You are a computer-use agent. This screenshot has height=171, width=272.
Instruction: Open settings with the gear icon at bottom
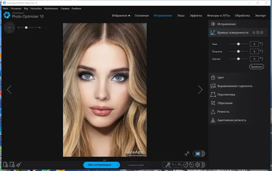(x=198, y=165)
